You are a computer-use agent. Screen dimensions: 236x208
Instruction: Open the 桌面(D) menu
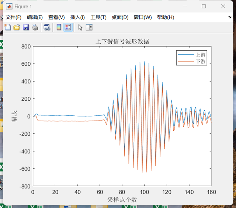[x=120, y=17]
